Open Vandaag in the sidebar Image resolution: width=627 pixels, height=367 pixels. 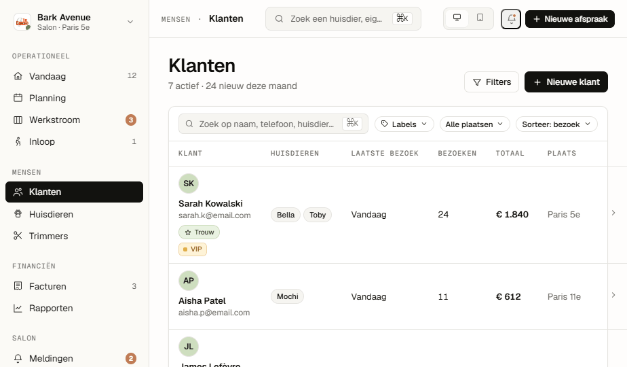click(75, 76)
